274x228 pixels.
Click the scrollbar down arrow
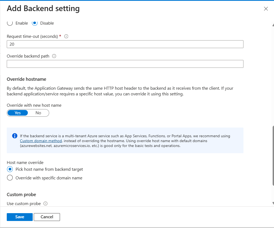[x=273, y=203]
